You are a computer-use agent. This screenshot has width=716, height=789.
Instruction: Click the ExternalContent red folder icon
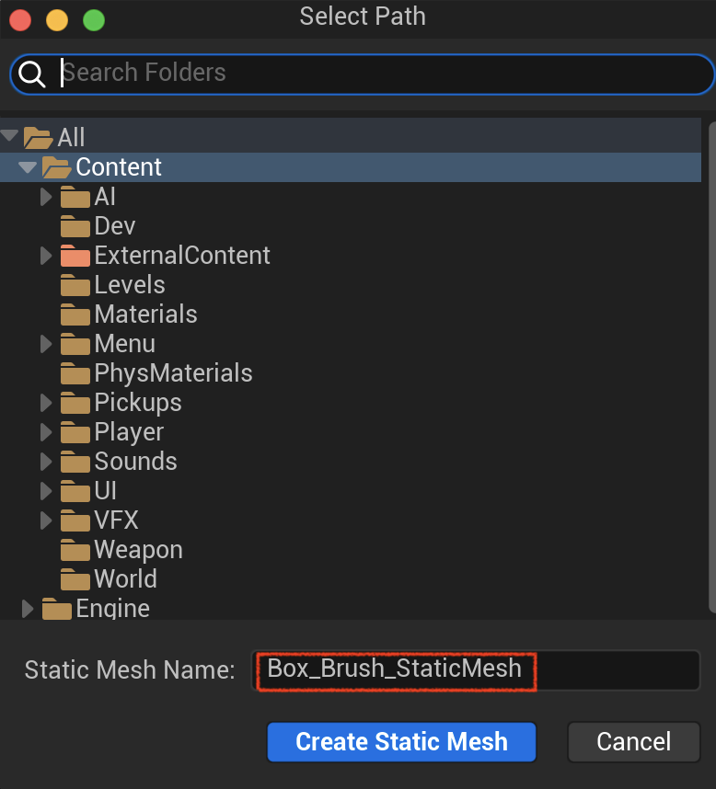click(x=75, y=256)
